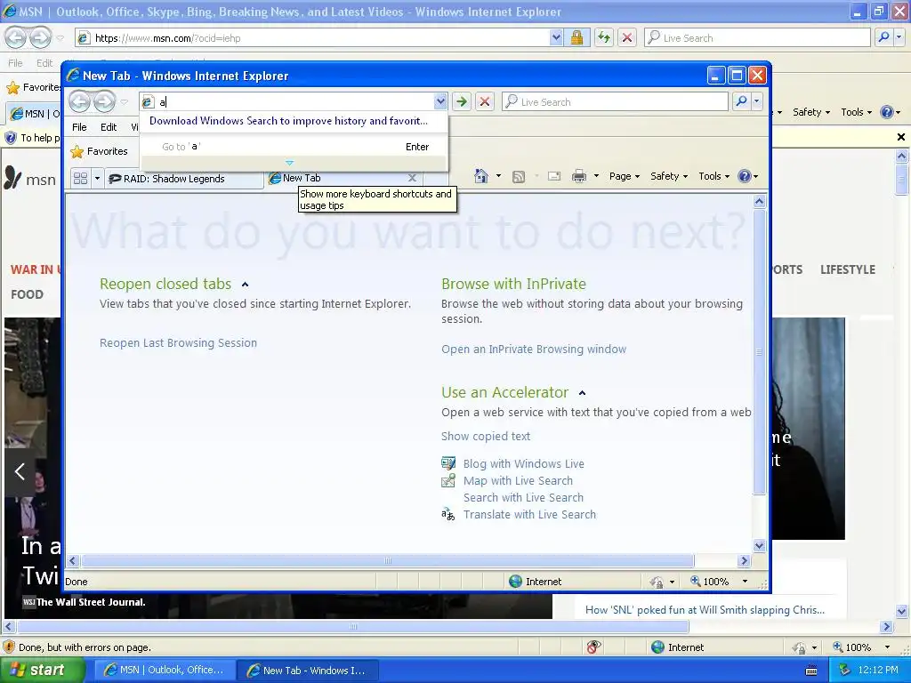Click the Translate with Live Search icon

tap(448, 514)
